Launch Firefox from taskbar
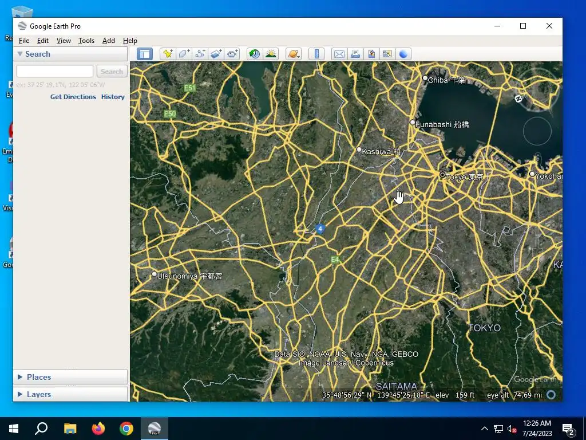 [x=98, y=429]
